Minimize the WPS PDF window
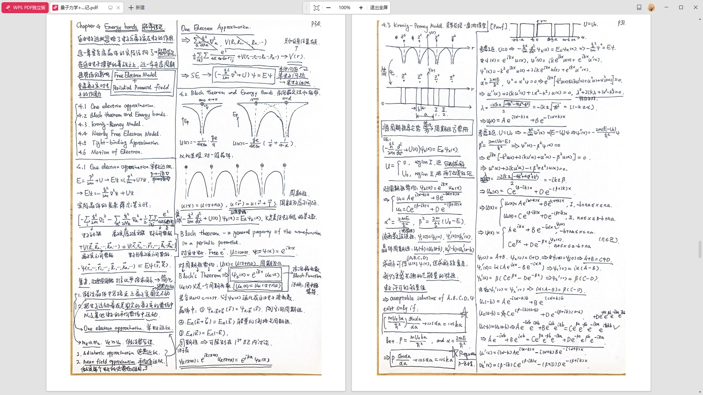 666,7
